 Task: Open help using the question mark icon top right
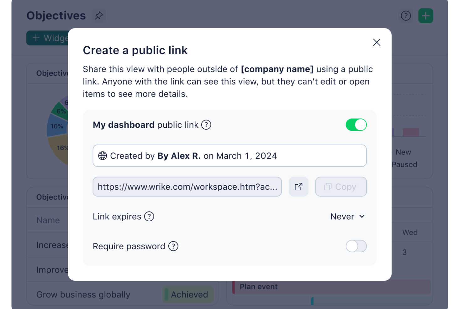[406, 15]
